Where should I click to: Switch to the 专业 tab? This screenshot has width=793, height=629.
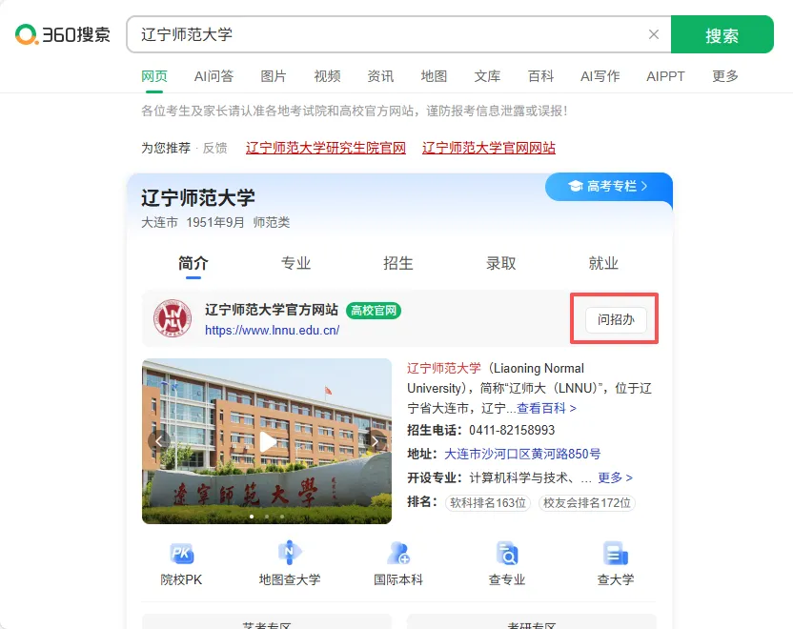295,263
